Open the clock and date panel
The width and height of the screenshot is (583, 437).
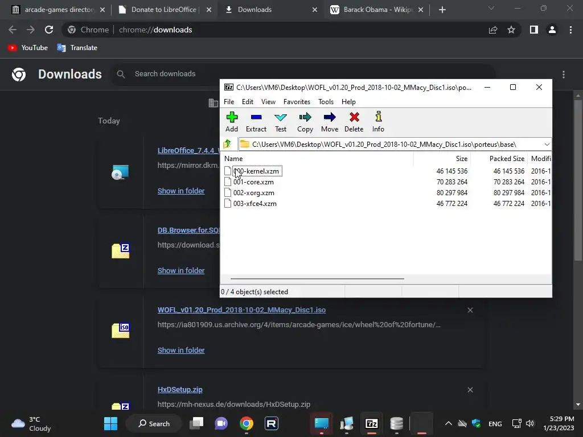(x=559, y=423)
